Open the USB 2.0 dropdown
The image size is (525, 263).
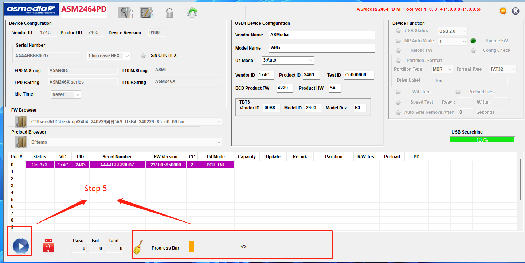[x=452, y=31]
